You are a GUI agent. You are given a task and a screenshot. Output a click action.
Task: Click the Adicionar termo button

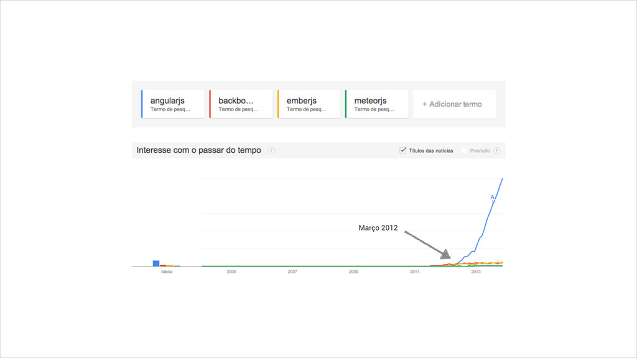coord(454,104)
